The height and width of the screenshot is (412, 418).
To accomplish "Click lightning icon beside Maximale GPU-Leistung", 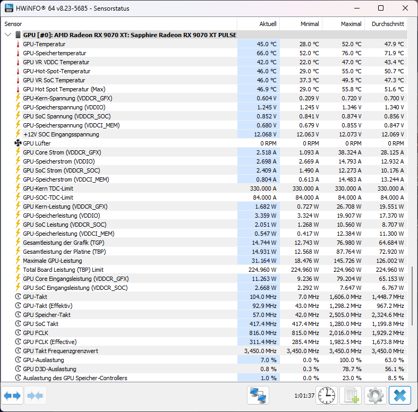I will [x=18, y=260].
